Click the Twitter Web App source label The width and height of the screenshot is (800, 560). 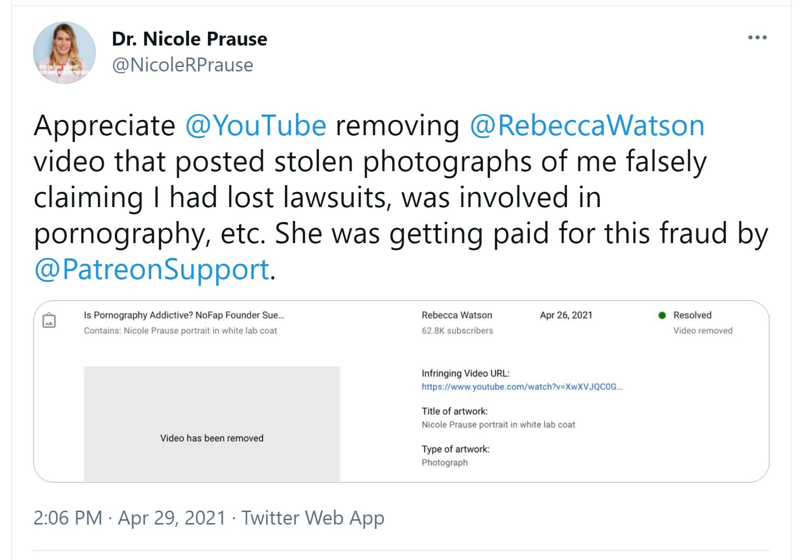(x=313, y=518)
